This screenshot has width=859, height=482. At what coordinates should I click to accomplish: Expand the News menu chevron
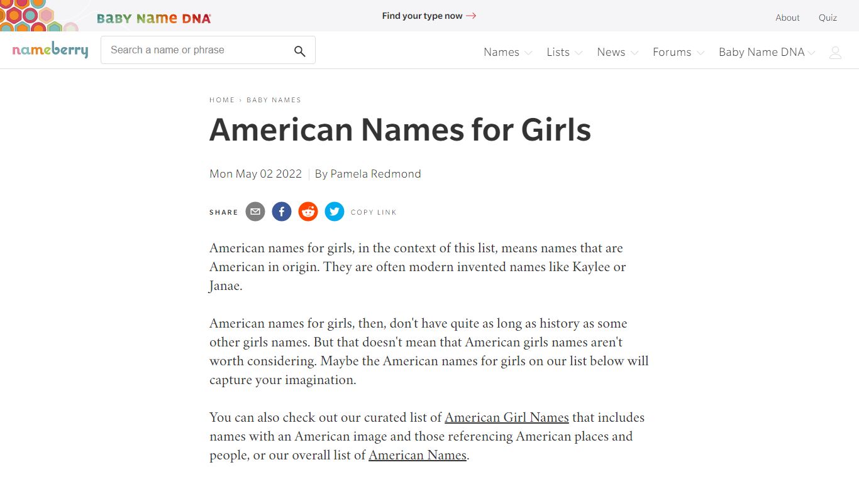point(635,53)
